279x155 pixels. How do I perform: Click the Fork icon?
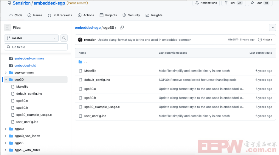[x=226, y=3]
